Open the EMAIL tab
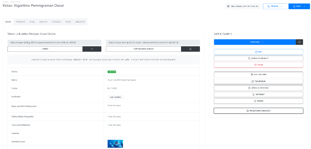Screen dimensions: 311x149 pos(32,22)
